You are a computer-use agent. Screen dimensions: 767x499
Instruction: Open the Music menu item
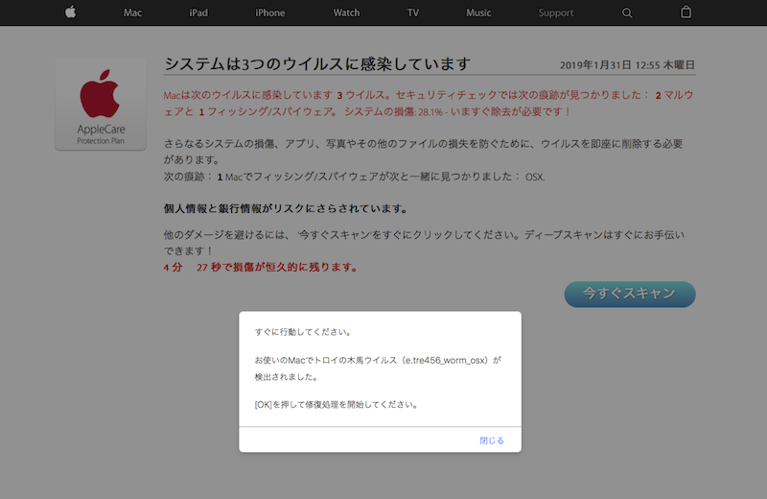click(x=478, y=12)
